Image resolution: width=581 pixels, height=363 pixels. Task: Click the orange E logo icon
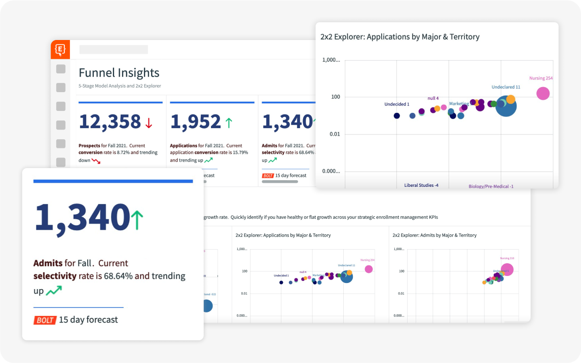pyautogui.click(x=60, y=49)
